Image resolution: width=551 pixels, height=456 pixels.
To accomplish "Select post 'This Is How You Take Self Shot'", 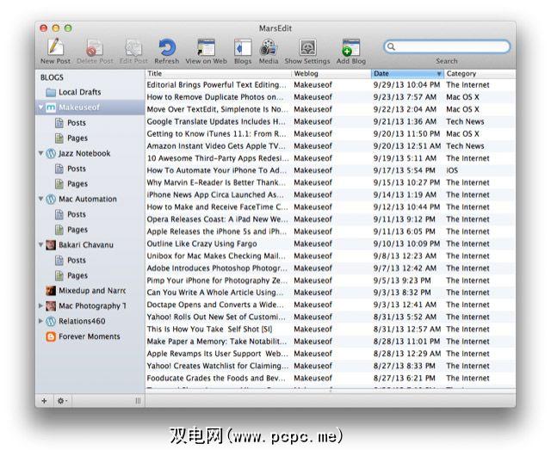I will 331,330.
